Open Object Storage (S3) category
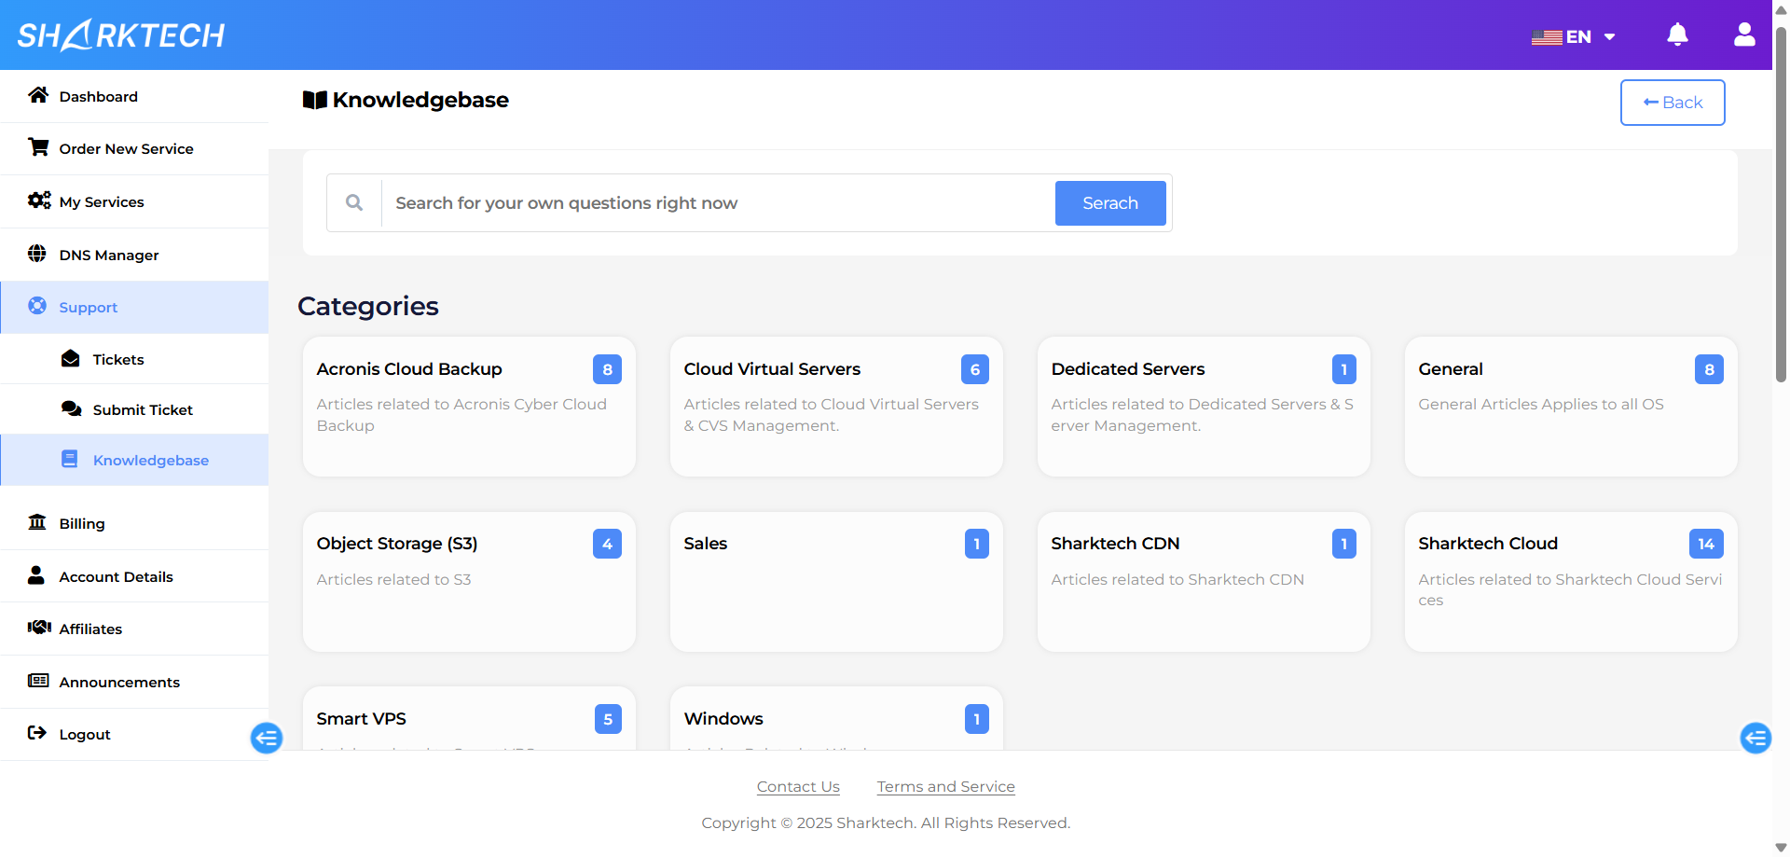Viewport: 1790px width, 857px height. [470, 582]
